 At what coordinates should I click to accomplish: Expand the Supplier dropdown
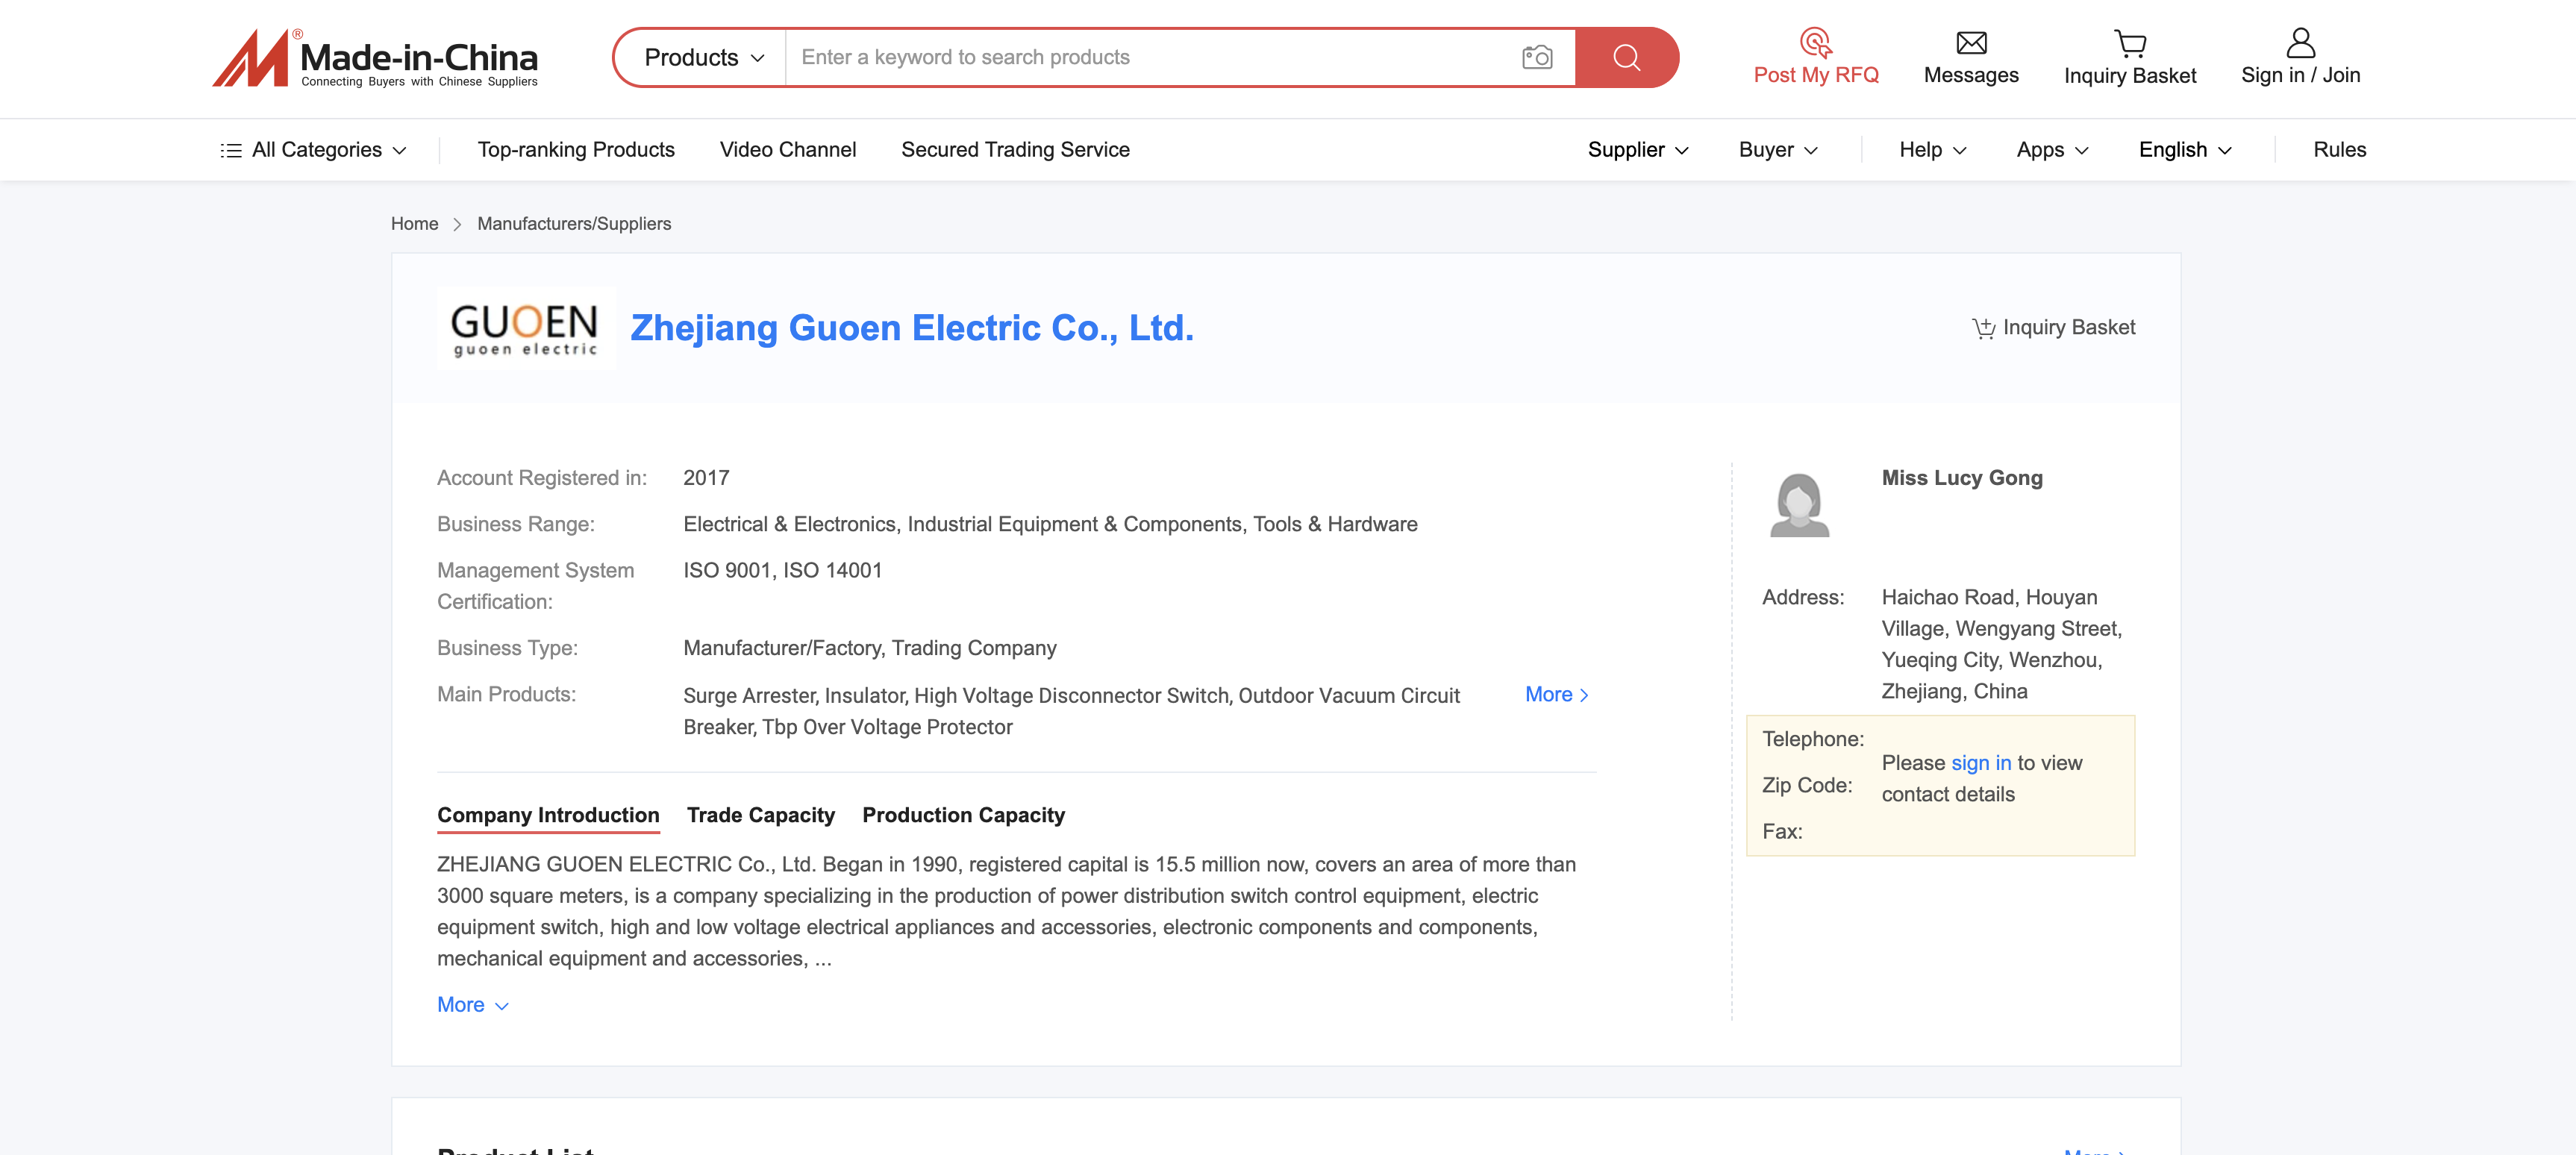1638,150
